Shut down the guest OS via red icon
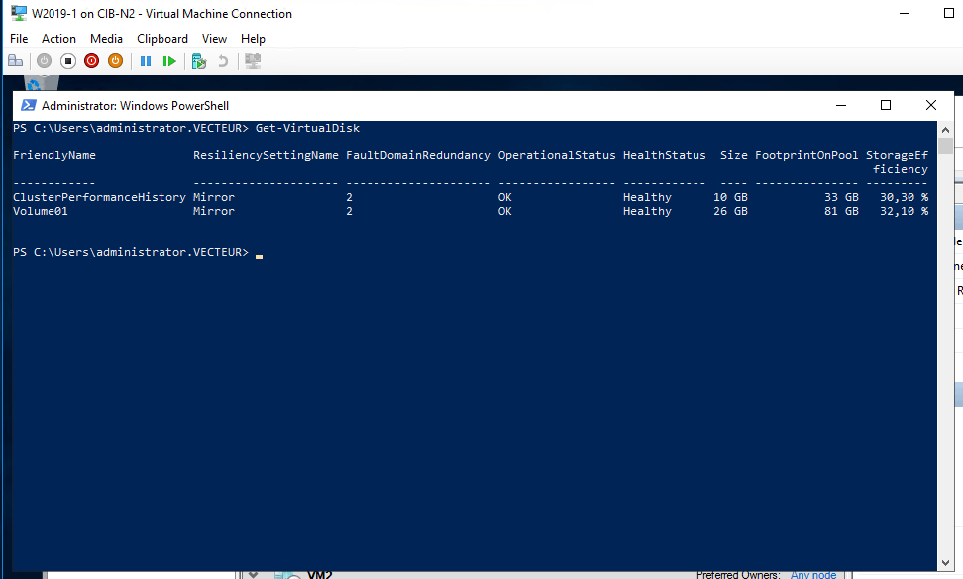 coord(91,60)
